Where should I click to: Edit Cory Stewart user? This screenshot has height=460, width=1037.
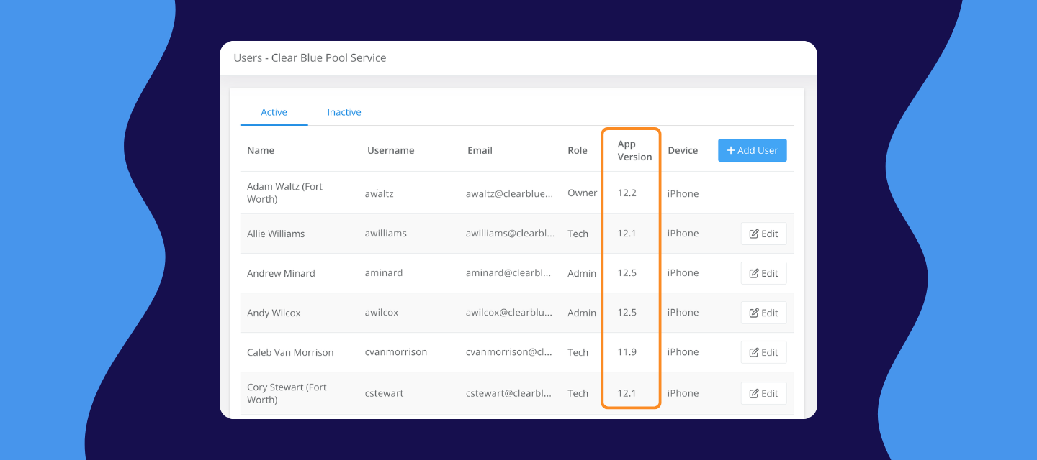(764, 393)
